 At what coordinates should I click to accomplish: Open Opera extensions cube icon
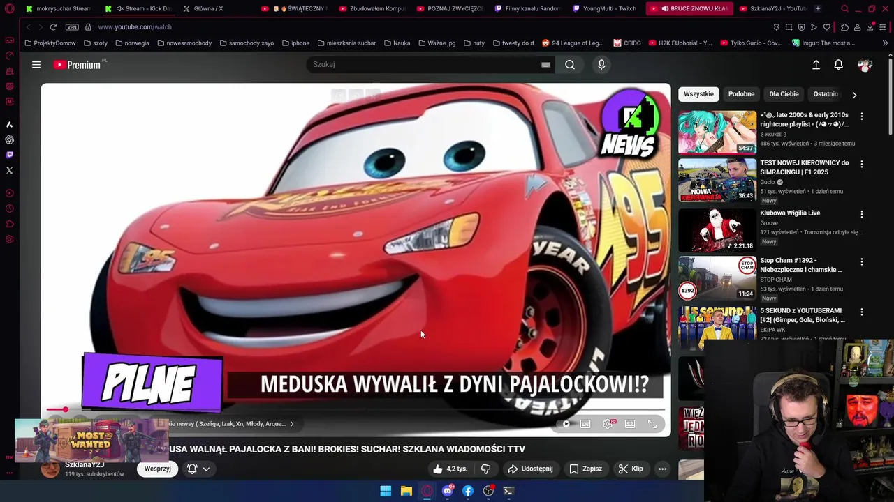(x=844, y=27)
